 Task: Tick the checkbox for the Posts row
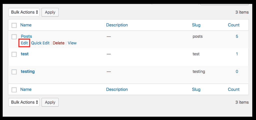[14, 37]
